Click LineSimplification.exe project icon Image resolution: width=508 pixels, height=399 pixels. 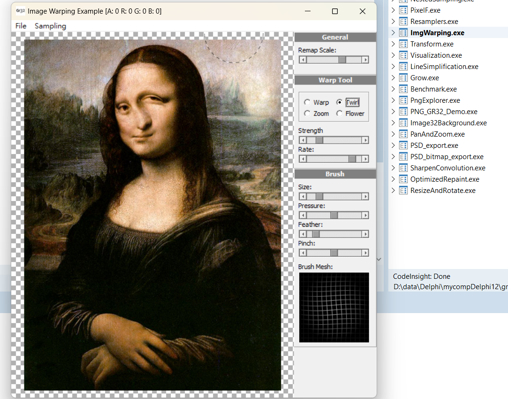403,67
